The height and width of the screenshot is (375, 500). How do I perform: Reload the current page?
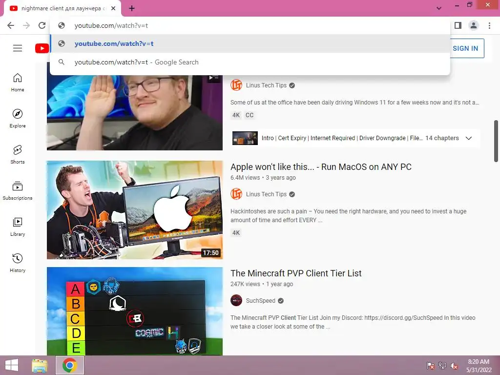pos(42,25)
